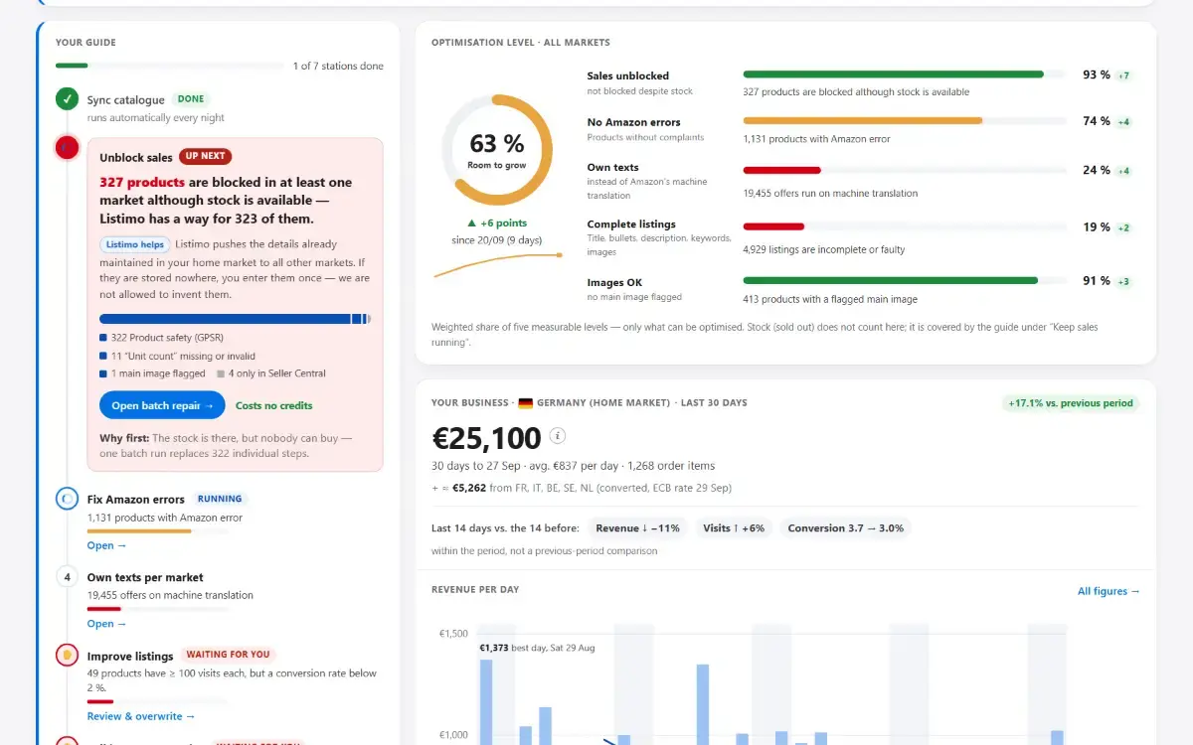Click the Fix Amazon errors running spinner icon

[x=67, y=499]
